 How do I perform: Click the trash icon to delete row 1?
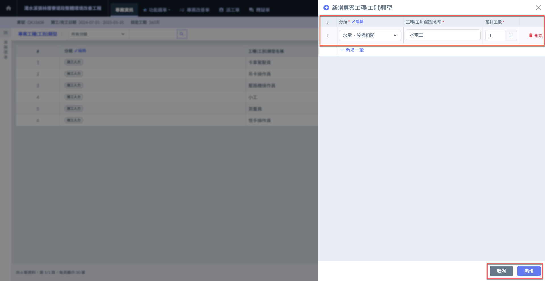[x=531, y=35]
